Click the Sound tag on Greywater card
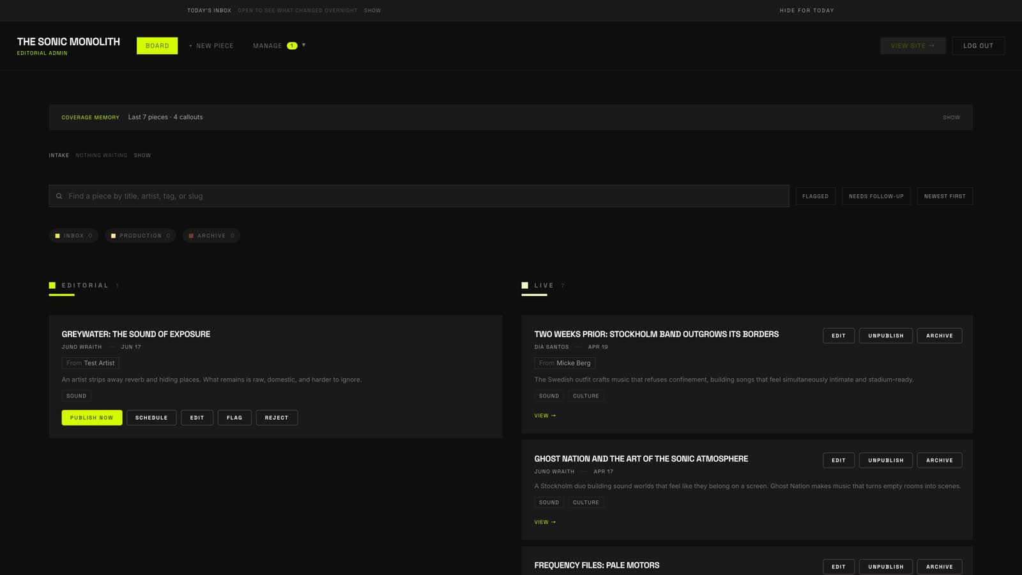1022x575 pixels. coord(77,396)
